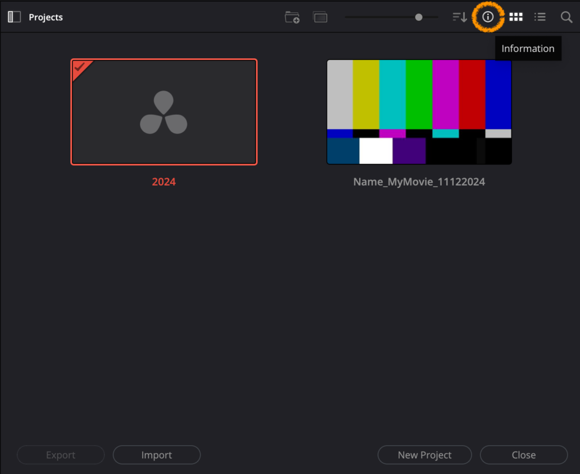The height and width of the screenshot is (474, 580).
Task: Open the project search magnifier
Action: (566, 17)
